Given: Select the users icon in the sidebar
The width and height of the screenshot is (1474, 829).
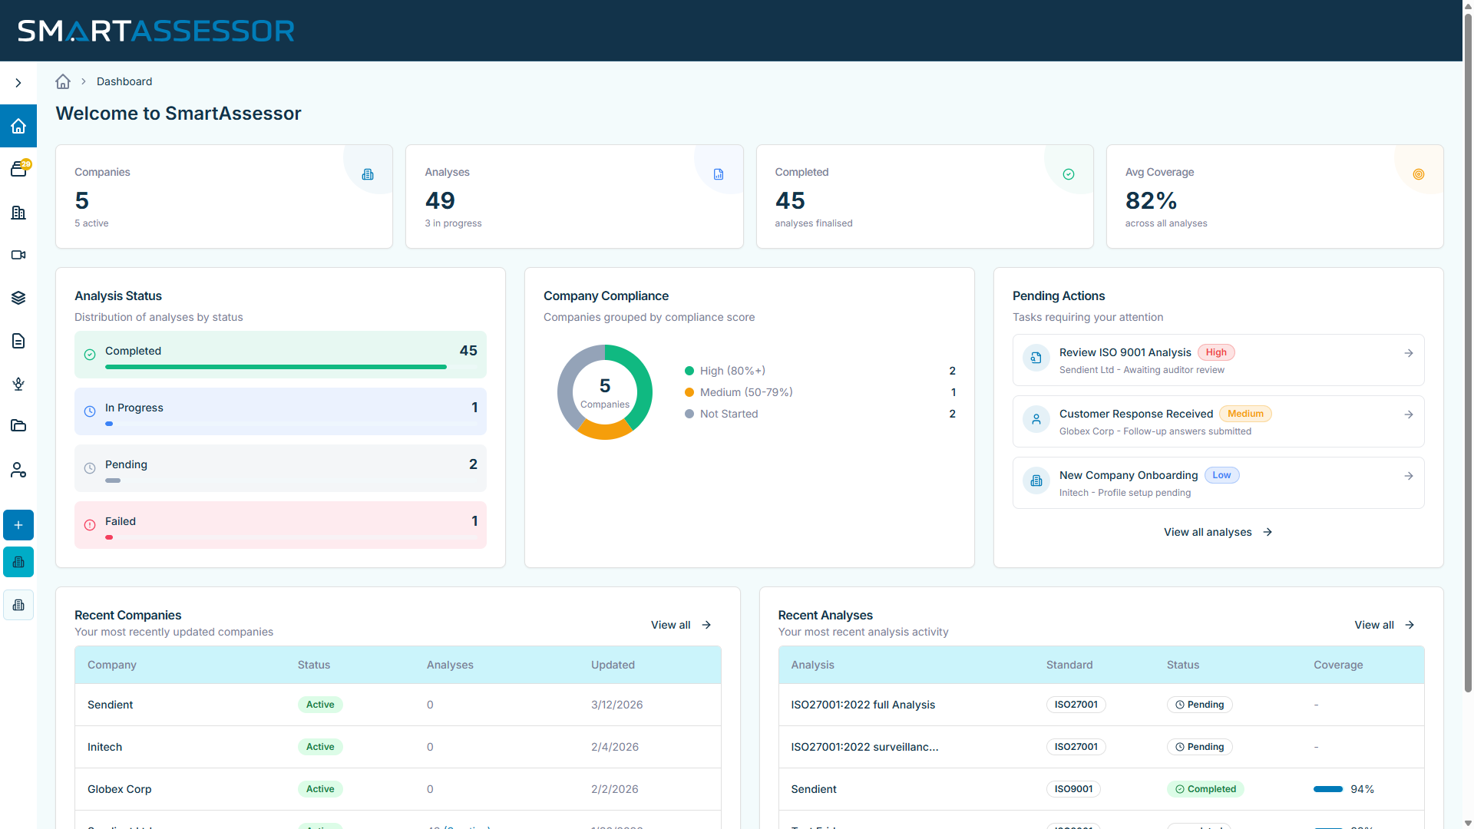Looking at the screenshot, I should click(18, 470).
